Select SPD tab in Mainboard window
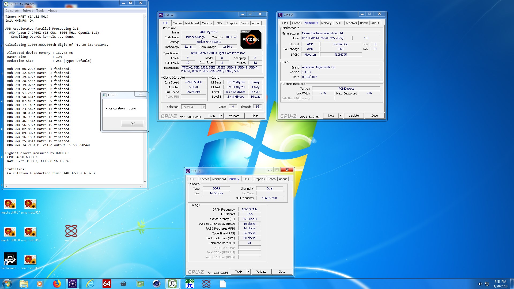 339,23
